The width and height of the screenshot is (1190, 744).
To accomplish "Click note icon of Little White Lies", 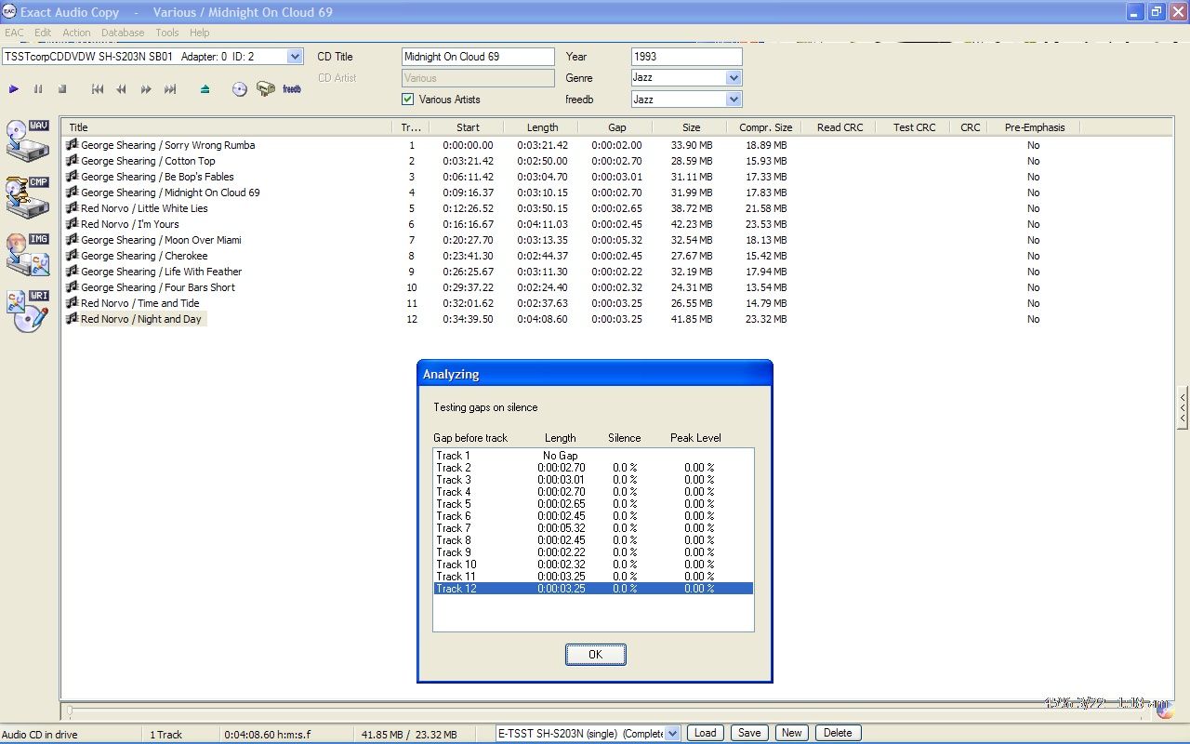I will [72, 208].
